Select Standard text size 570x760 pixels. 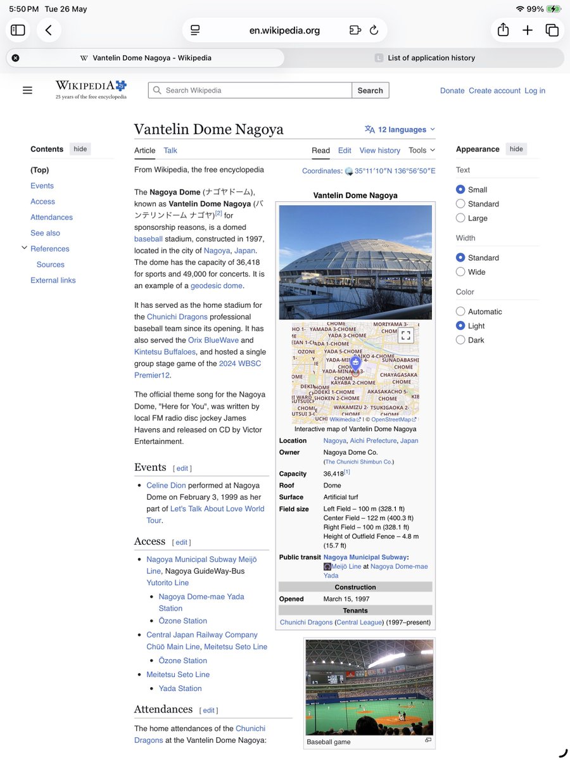click(x=460, y=204)
